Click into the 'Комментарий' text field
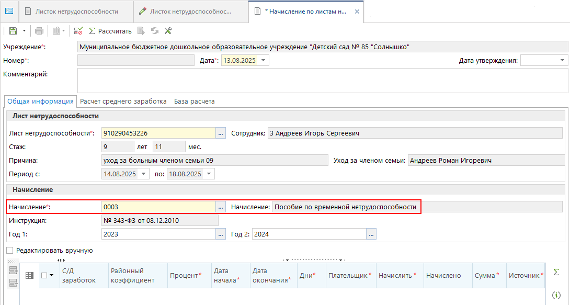The height and width of the screenshot is (305, 570). pyautogui.click(x=321, y=81)
